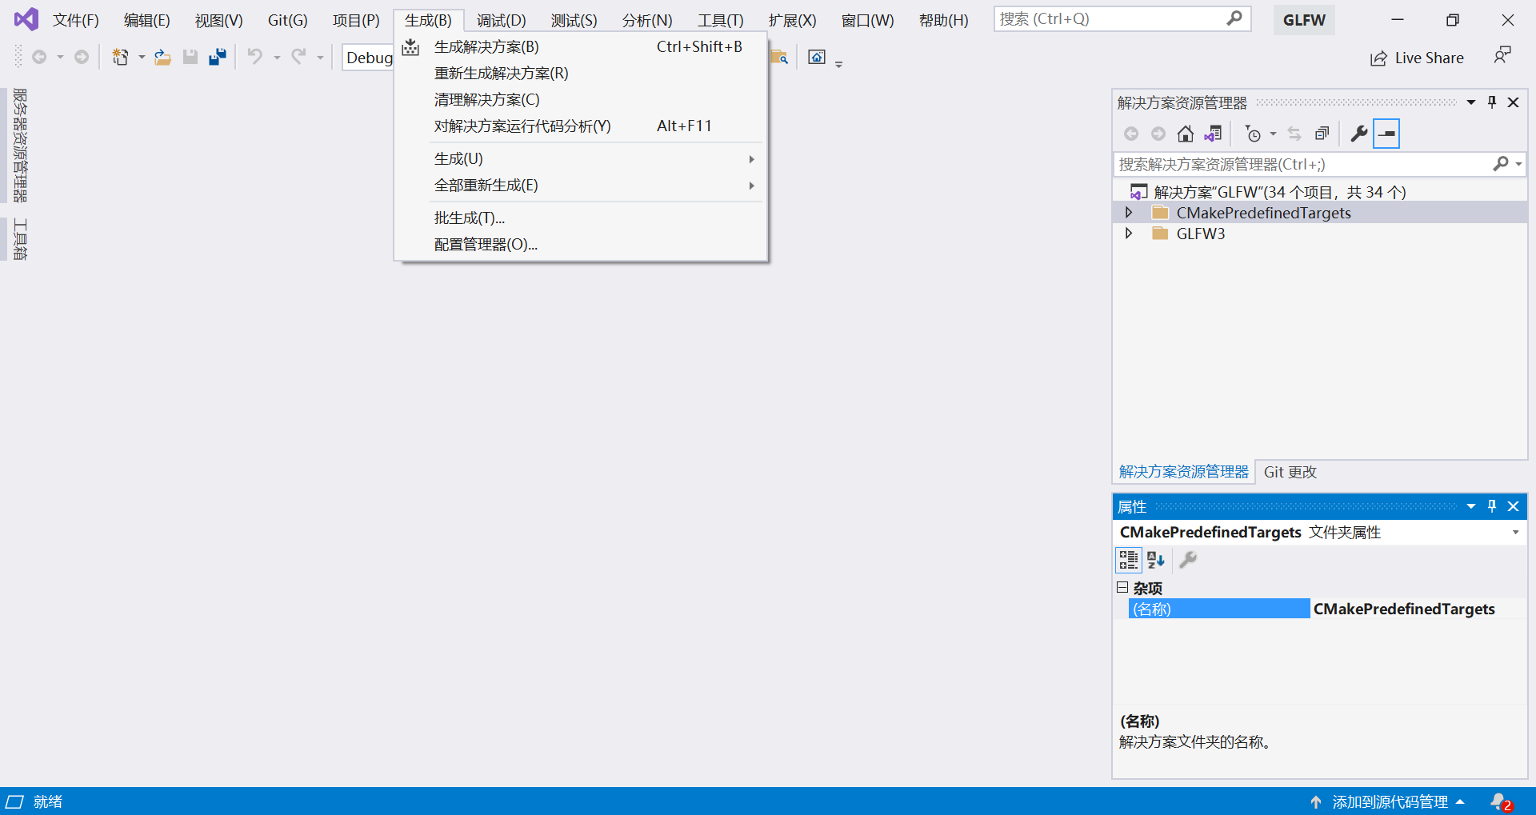Toggle Preview Selected Items in Solution Explorer
Screen dimensions: 1536x815
(x=1386, y=134)
